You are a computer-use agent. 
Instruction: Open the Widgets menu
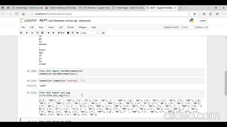(x=83, y=27)
